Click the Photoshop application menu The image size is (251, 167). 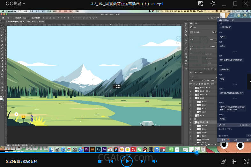[11, 11]
